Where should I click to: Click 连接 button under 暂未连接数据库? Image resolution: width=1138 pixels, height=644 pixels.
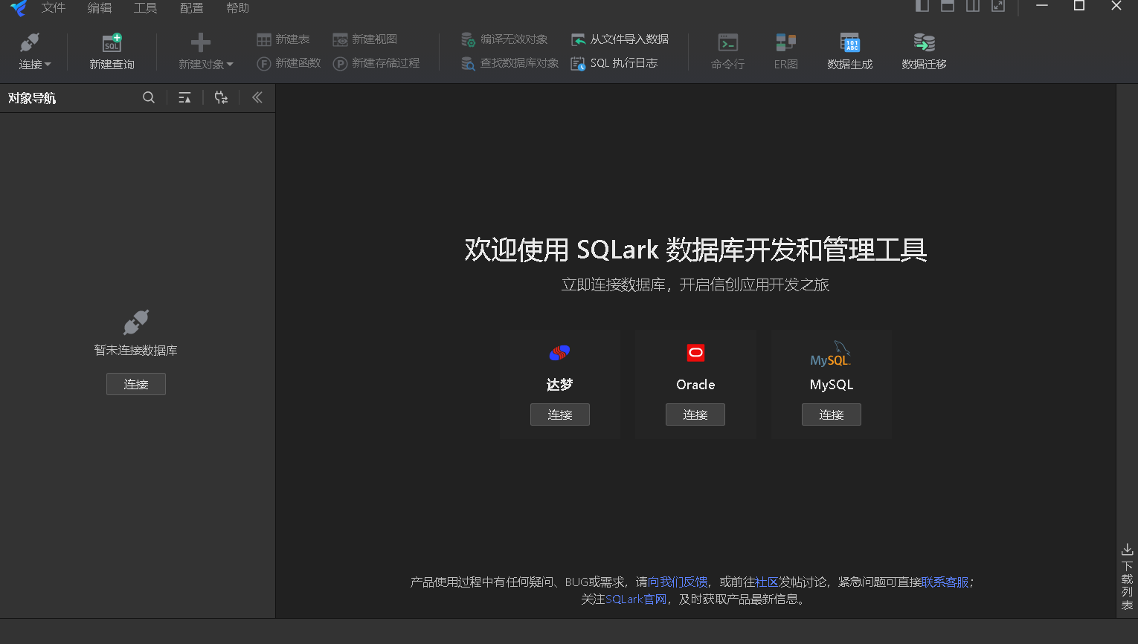pos(136,384)
